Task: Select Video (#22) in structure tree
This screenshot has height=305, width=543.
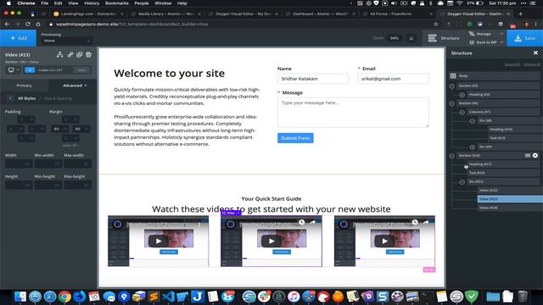Action: pos(509,190)
